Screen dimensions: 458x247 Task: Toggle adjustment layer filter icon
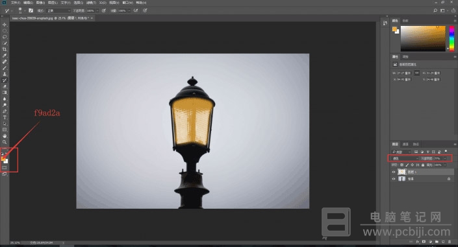click(x=422, y=152)
